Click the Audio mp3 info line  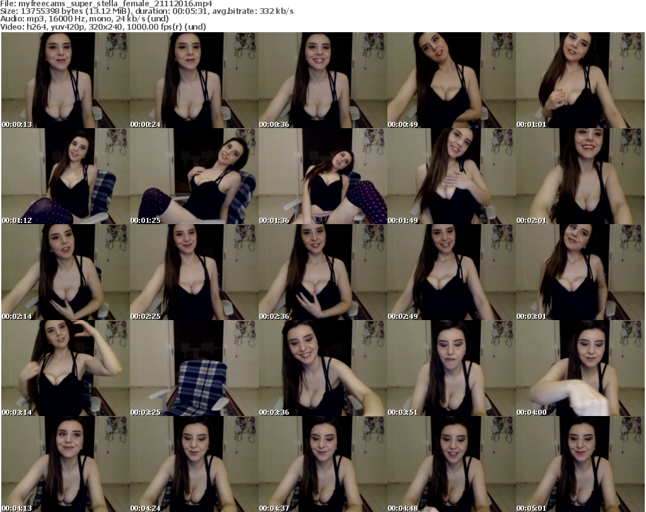[85, 19]
